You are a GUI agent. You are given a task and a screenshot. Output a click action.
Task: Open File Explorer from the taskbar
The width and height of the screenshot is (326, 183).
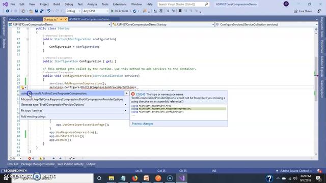tap(112, 178)
